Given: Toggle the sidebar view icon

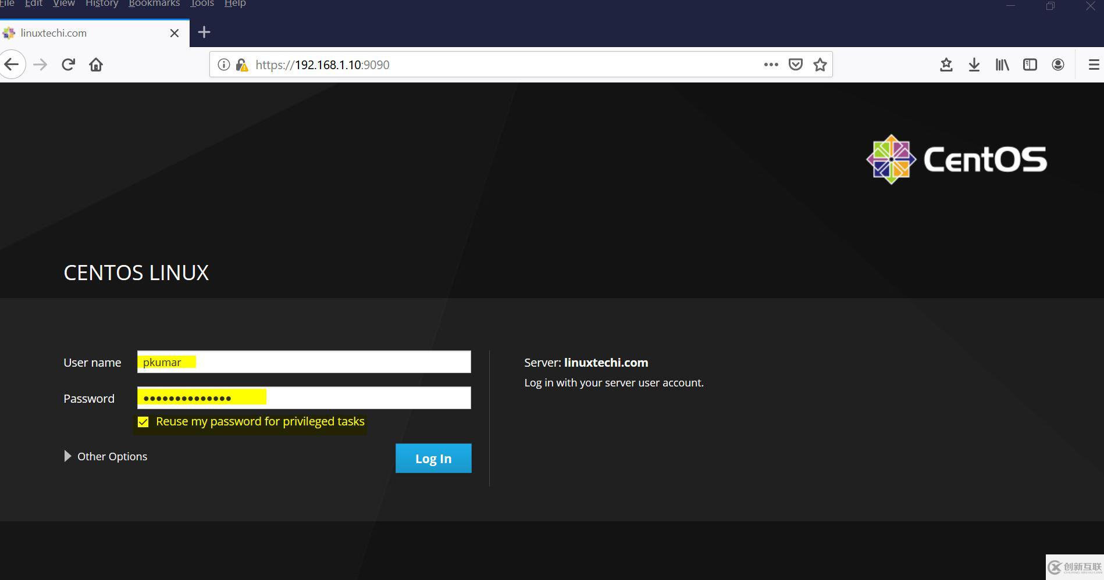Looking at the screenshot, I should [x=1030, y=65].
